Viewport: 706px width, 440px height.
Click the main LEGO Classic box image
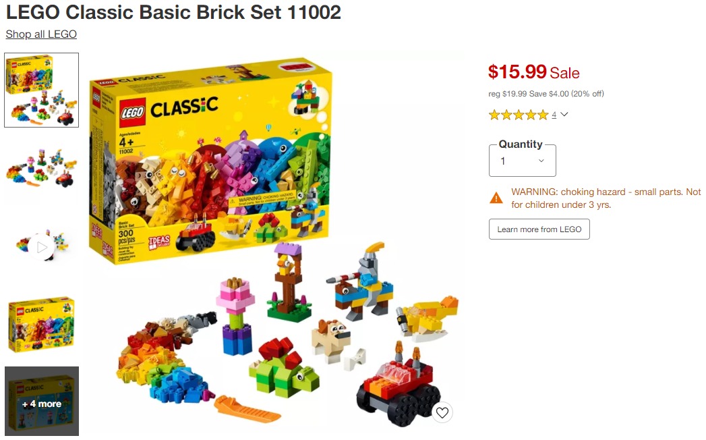pos(212,160)
